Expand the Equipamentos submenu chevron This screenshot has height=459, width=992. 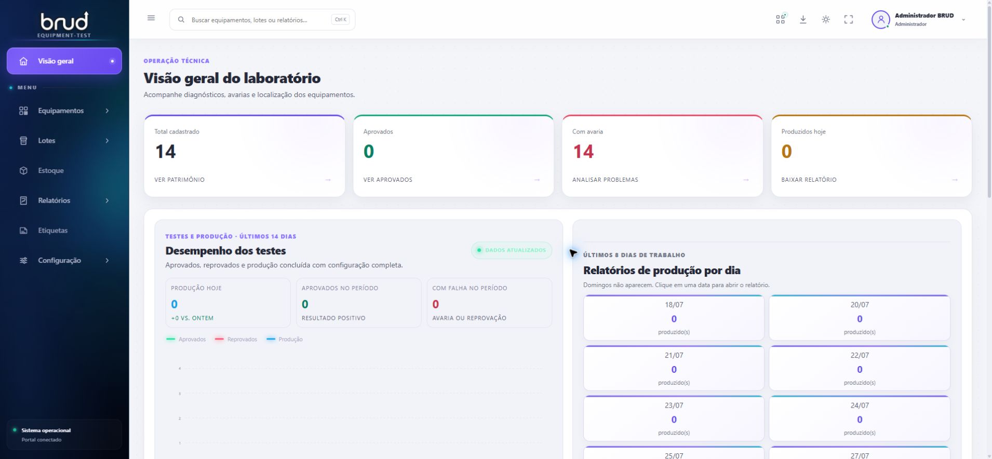(107, 111)
